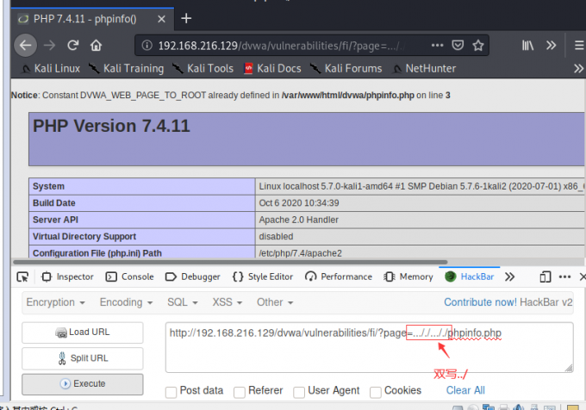This screenshot has width=586, height=410.
Task: Toggle responsive design mode icon
Action: click(545, 276)
